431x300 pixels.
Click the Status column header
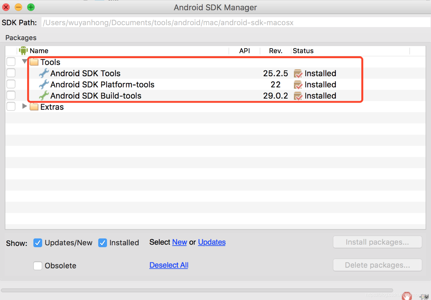pos(303,51)
